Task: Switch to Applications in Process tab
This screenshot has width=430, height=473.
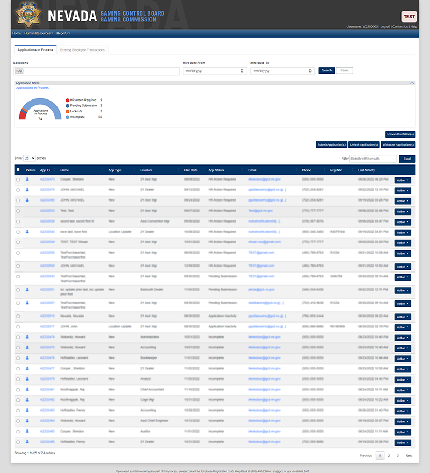Action: [35, 50]
